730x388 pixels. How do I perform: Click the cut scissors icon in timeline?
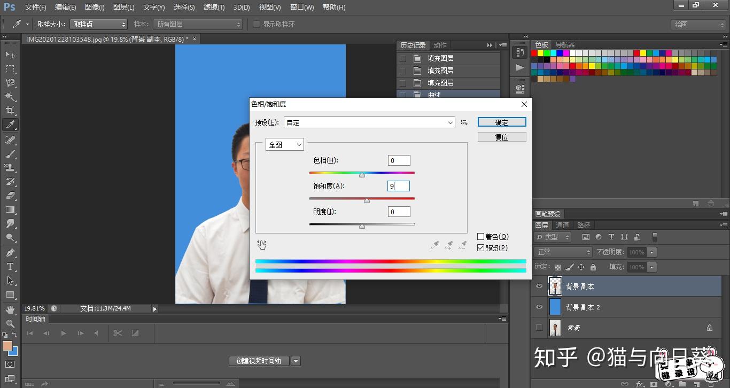click(x=118, y=333)
